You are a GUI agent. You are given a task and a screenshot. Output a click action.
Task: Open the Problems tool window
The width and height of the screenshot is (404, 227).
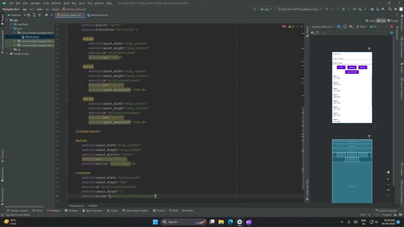53,211
